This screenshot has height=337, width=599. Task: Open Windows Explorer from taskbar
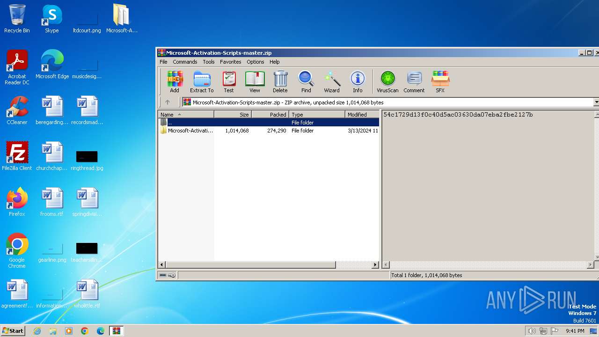[x=53, y=331]
